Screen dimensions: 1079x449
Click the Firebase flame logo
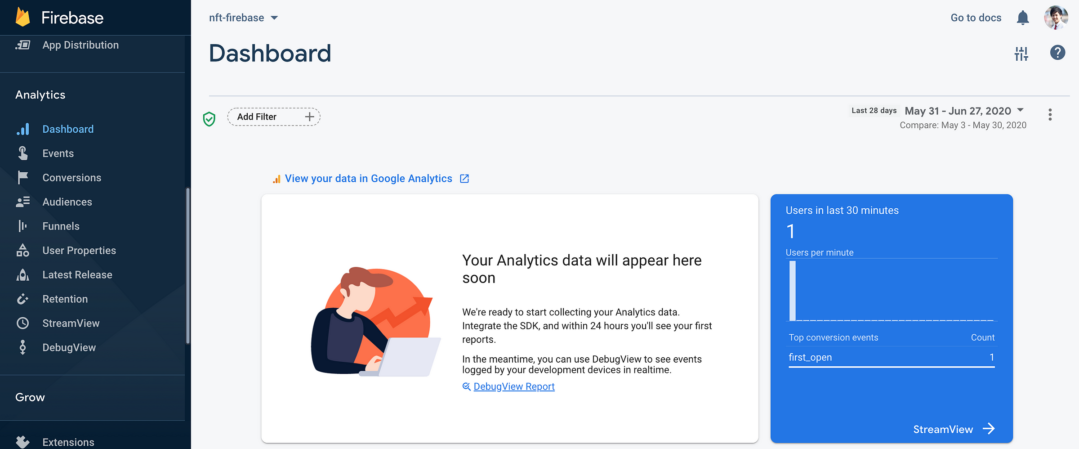click(x=22, y=17)
